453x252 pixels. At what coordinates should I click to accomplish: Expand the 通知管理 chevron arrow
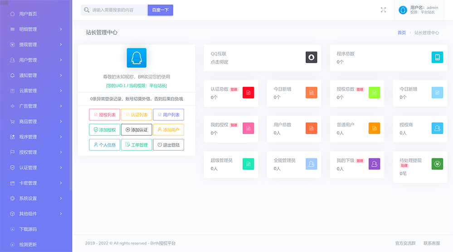pyautogui.click(x=61, y=75)
